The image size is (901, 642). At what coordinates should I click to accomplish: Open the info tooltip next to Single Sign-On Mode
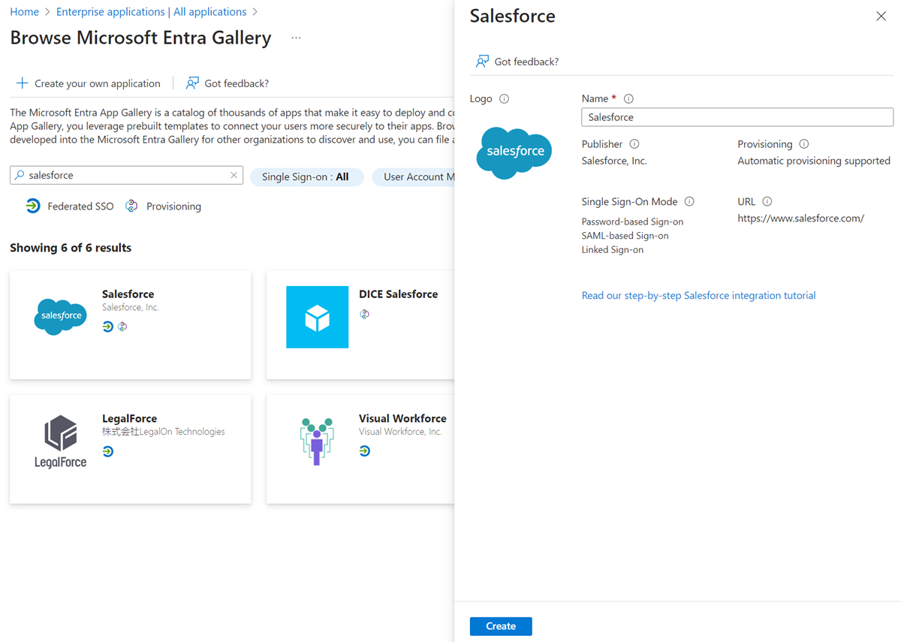pyautogui.click(x=690, y=201)
